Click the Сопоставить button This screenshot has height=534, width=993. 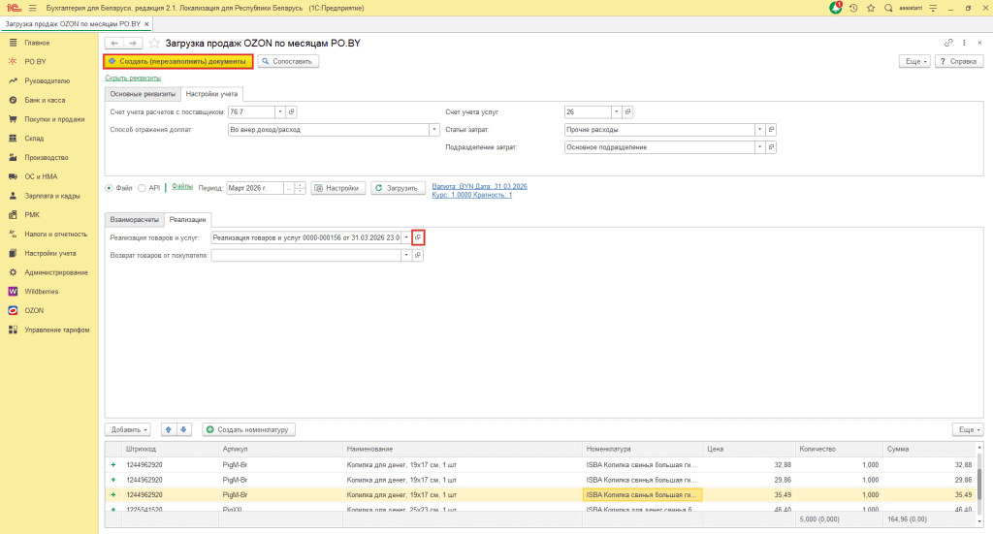click(288, 61)
